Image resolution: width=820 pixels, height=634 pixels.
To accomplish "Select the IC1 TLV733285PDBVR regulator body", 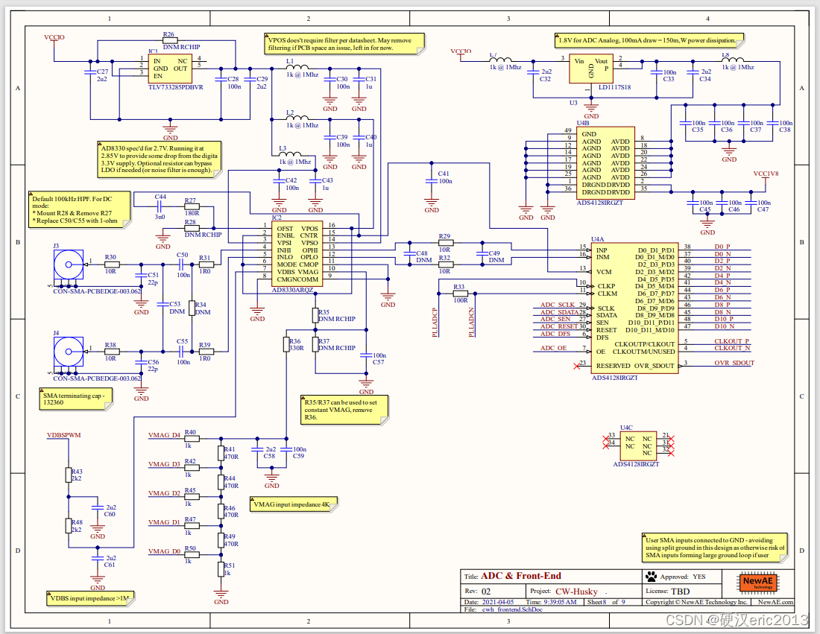I will [x=169, y=68].
